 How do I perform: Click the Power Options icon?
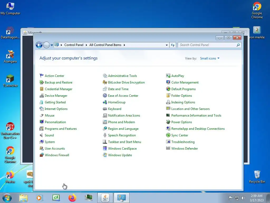coord(168,122)
